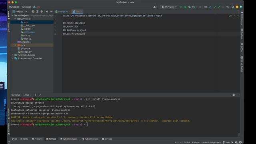Push commits with the green arrow icon
256x144 pixels.
coord(219,7)
